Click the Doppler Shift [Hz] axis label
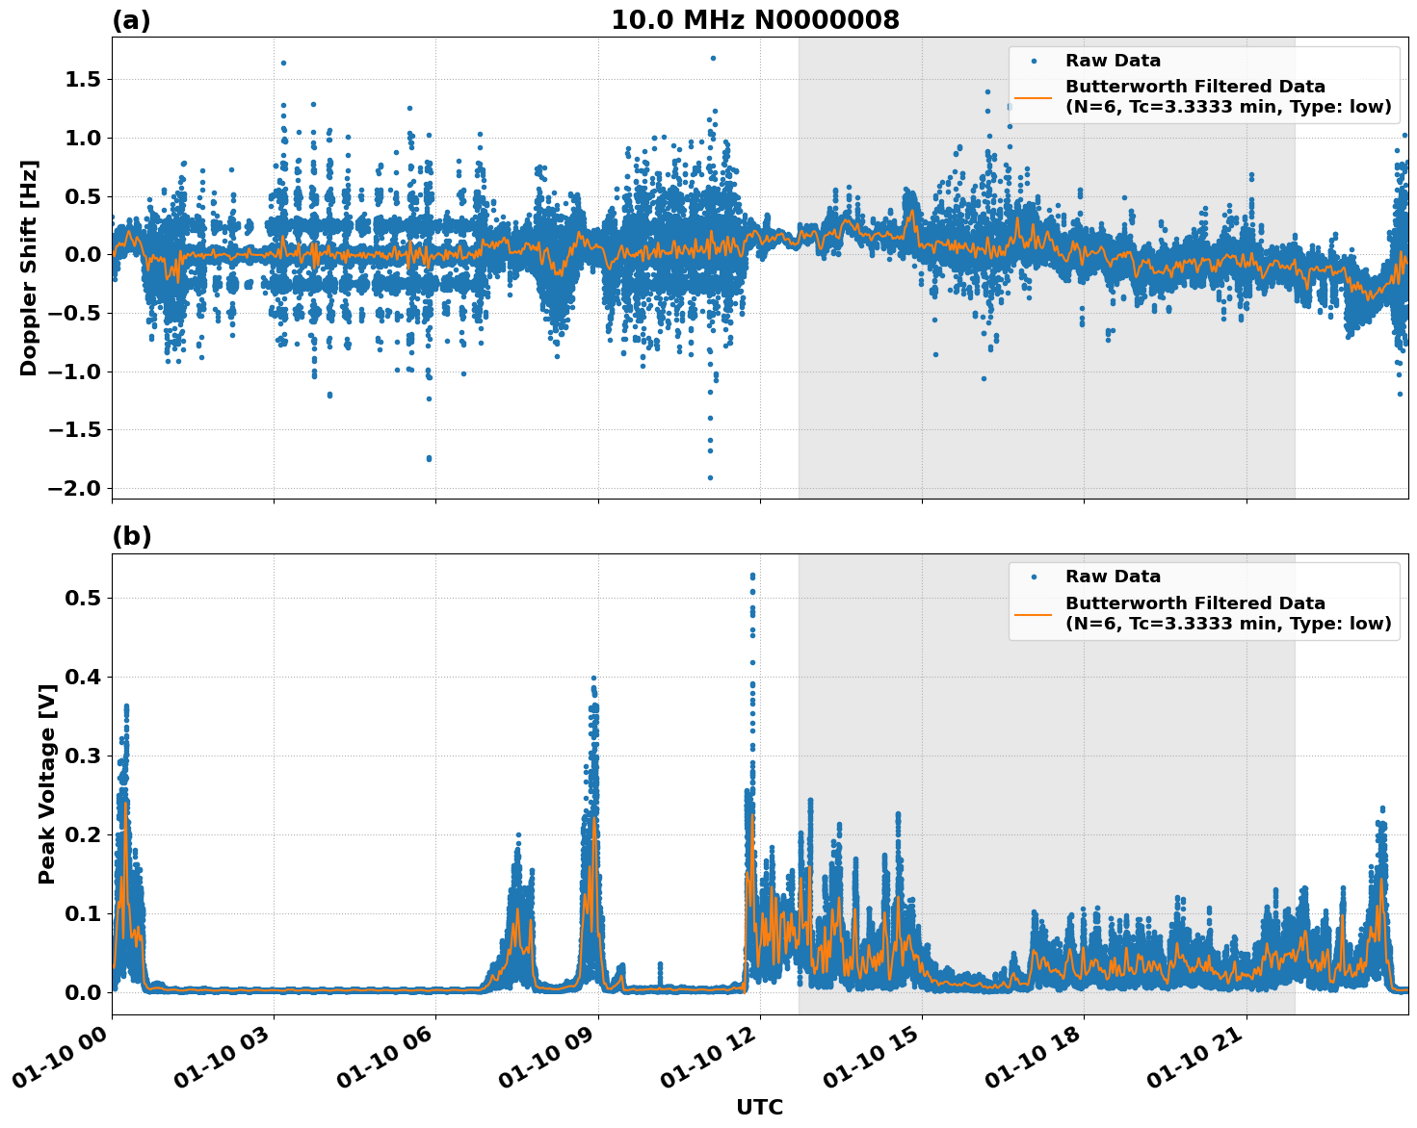The image size is (1417, 1128). pyautogui.click(x=30, y=262)
